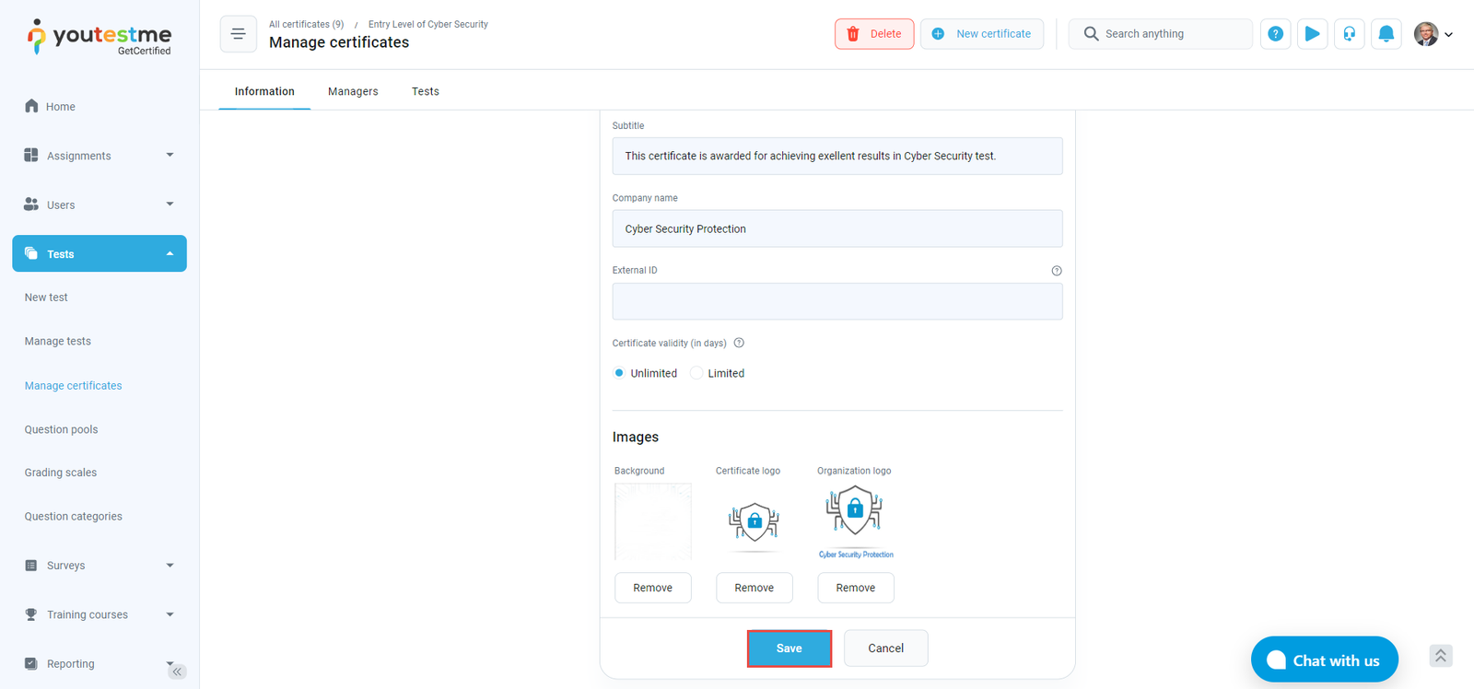Click the Surveys list icon
This screenshot has width=1474, height=689.
pyautogui.click(x=31, y=565)
